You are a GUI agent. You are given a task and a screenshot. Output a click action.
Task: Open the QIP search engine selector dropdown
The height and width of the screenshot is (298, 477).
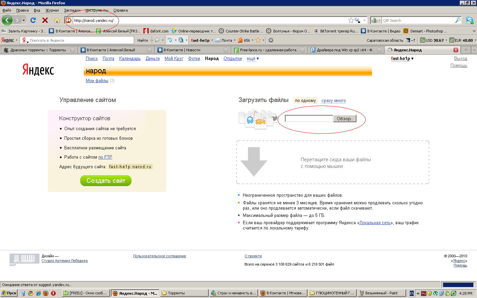[x=376, y=20]
